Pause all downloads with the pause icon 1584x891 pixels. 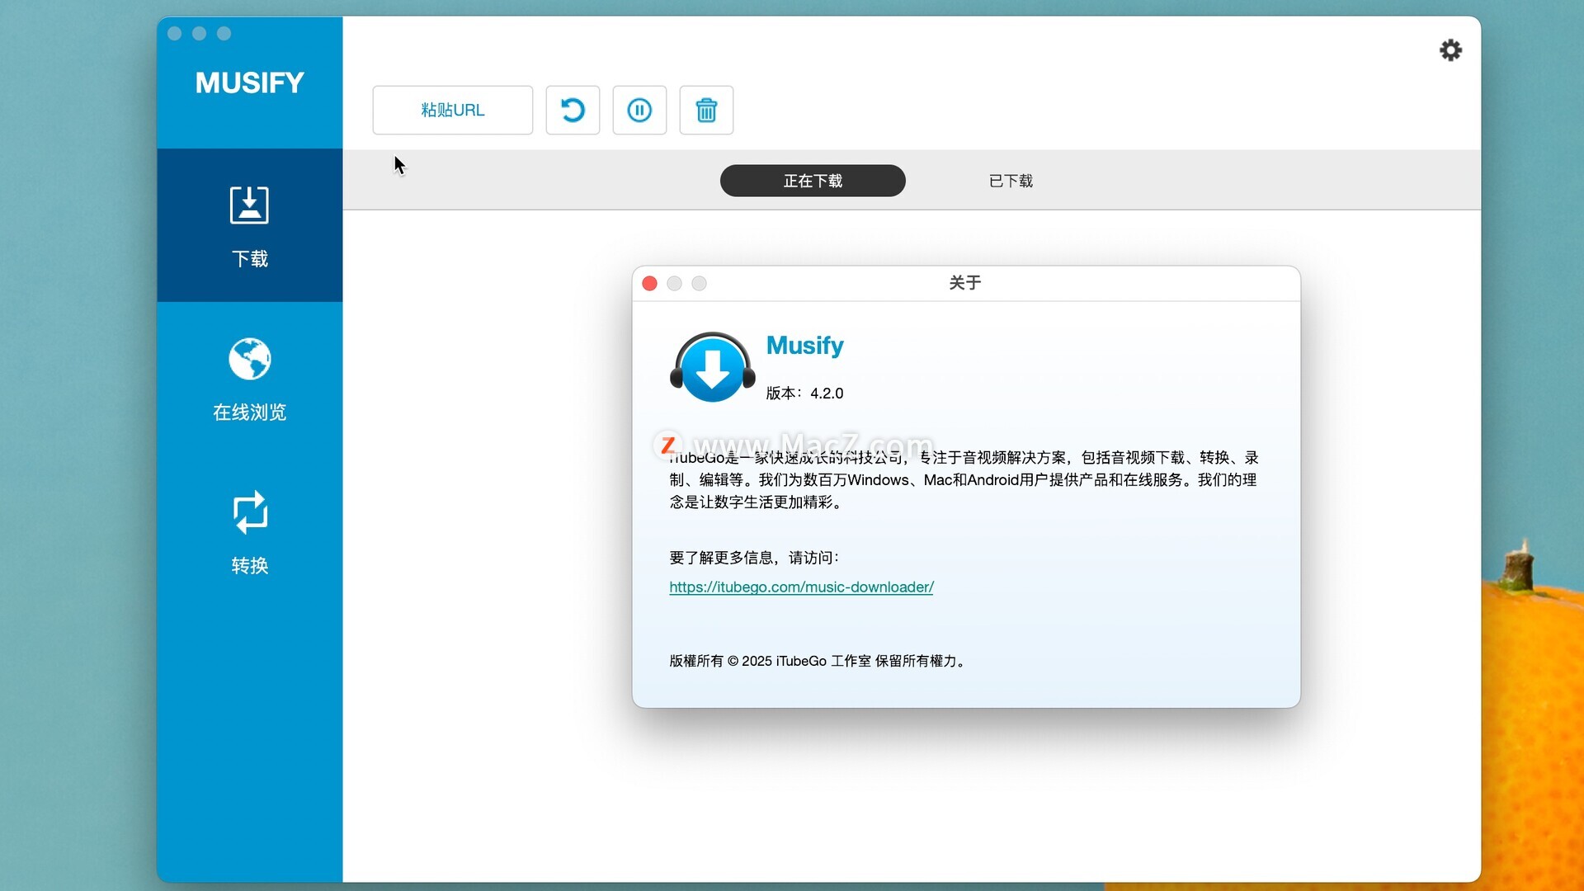pyautogui.click(x=639, y=110)
